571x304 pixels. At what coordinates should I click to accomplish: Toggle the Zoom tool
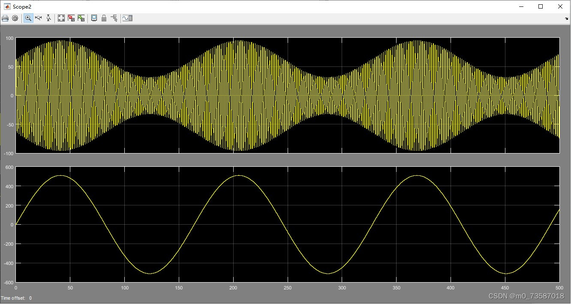28,18
